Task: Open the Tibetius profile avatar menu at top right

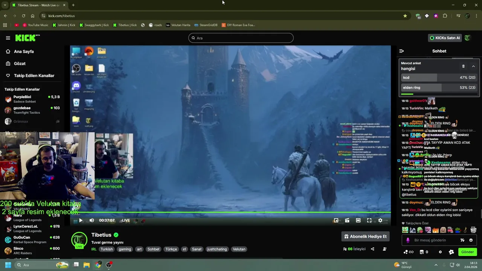Action: click(468, 38)
